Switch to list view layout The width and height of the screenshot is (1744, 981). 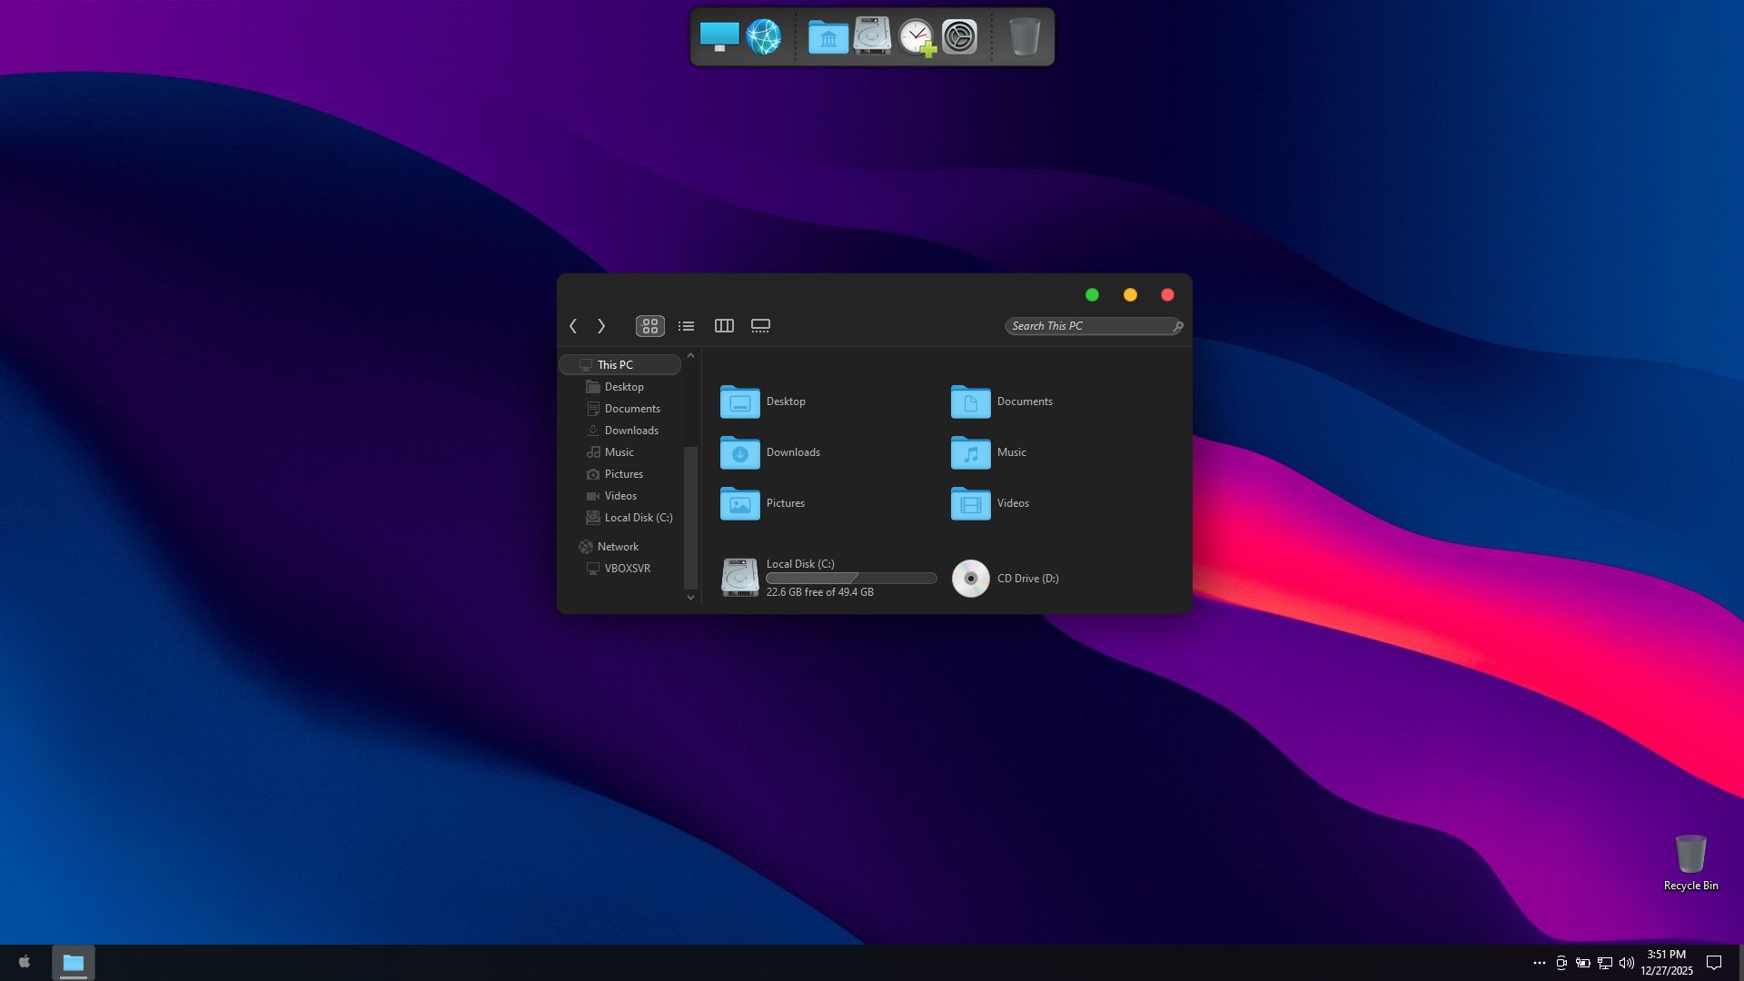click(x=687, y=326)
